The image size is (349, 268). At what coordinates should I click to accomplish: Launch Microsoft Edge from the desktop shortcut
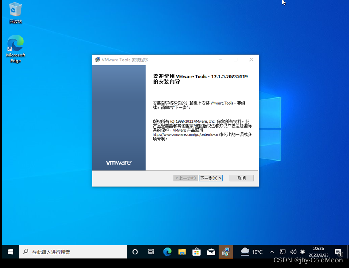click(x=15, y=45)
